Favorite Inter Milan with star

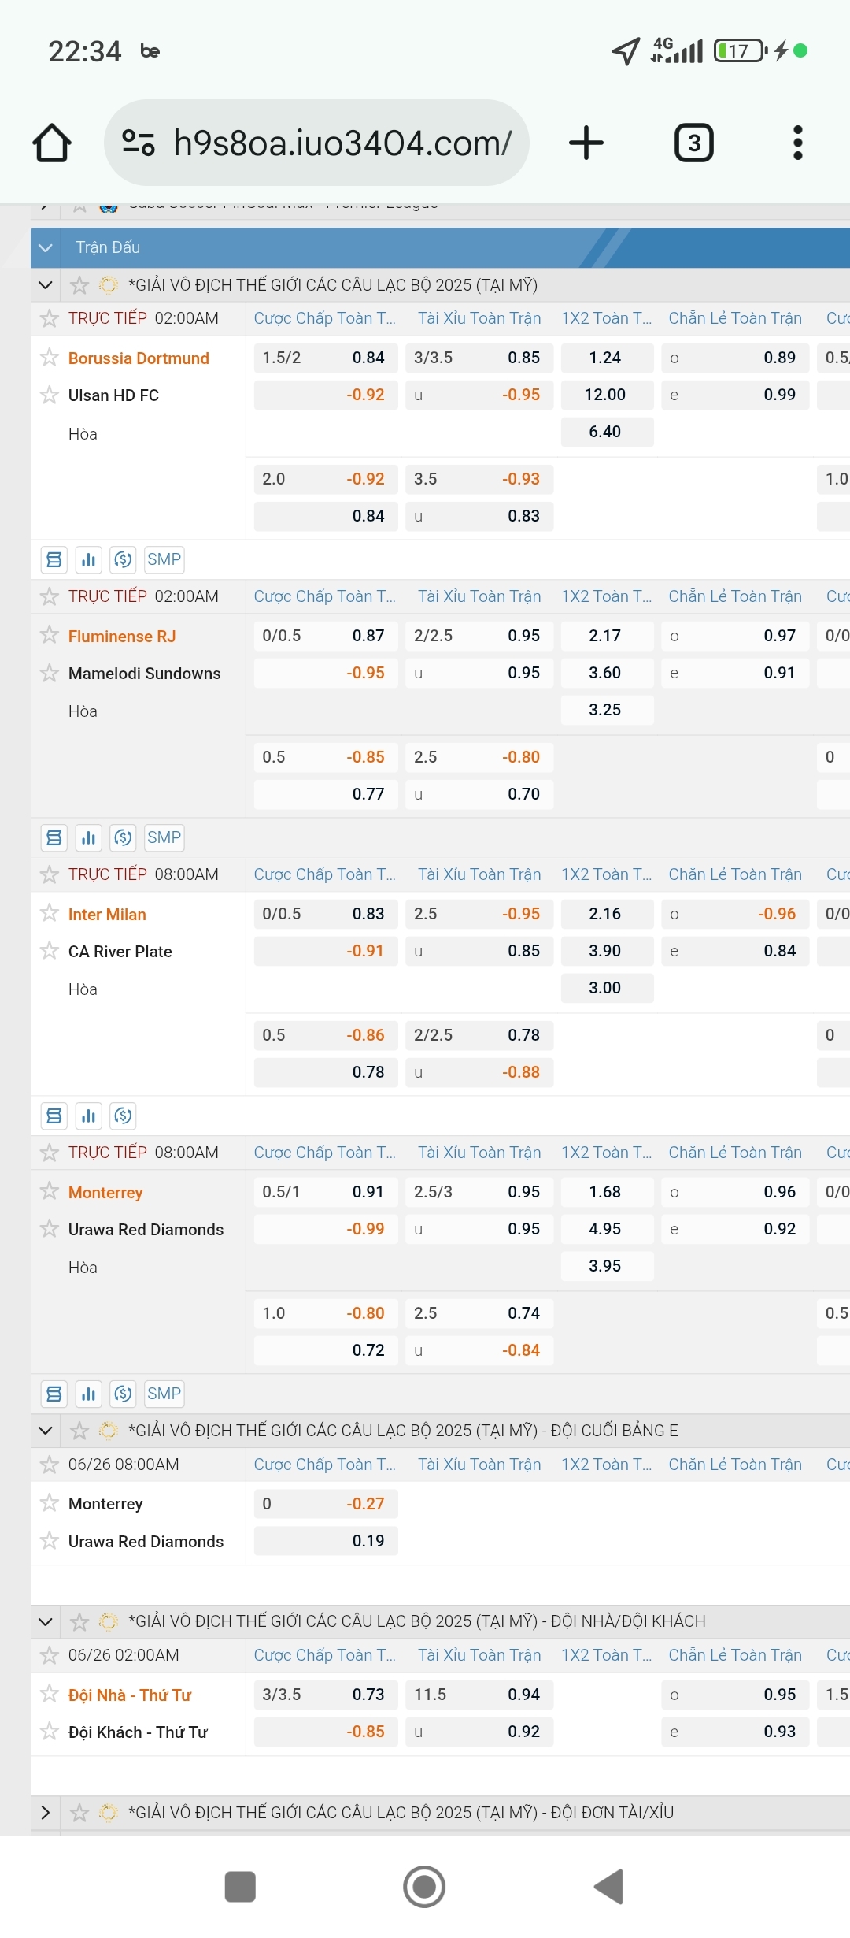coord(50,913)
